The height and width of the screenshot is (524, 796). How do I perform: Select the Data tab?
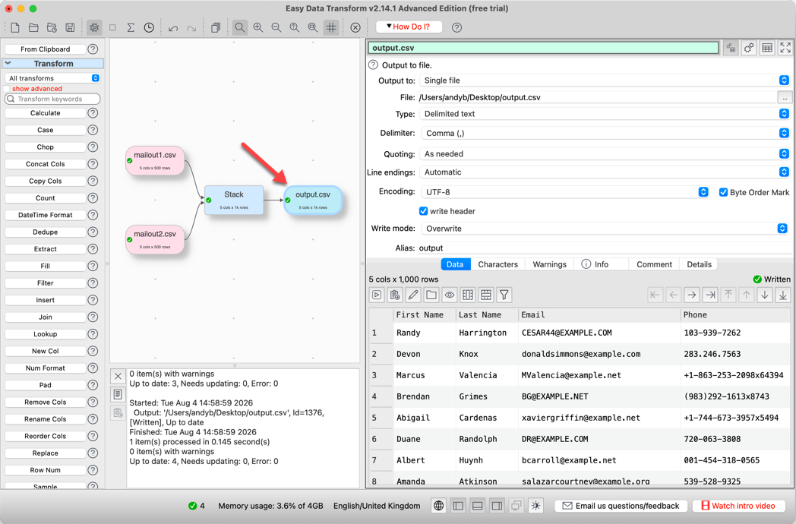[455, 264]
